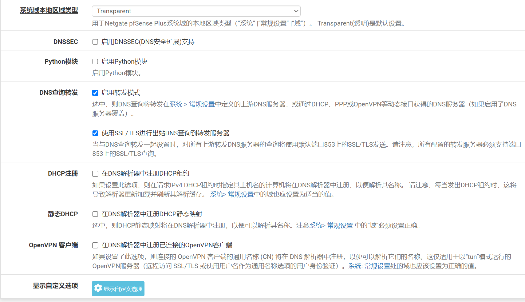Click 系统: 常规设置 link in OpenVPN description
This screenshot has width=525, height=302.
tap(369, 266)
